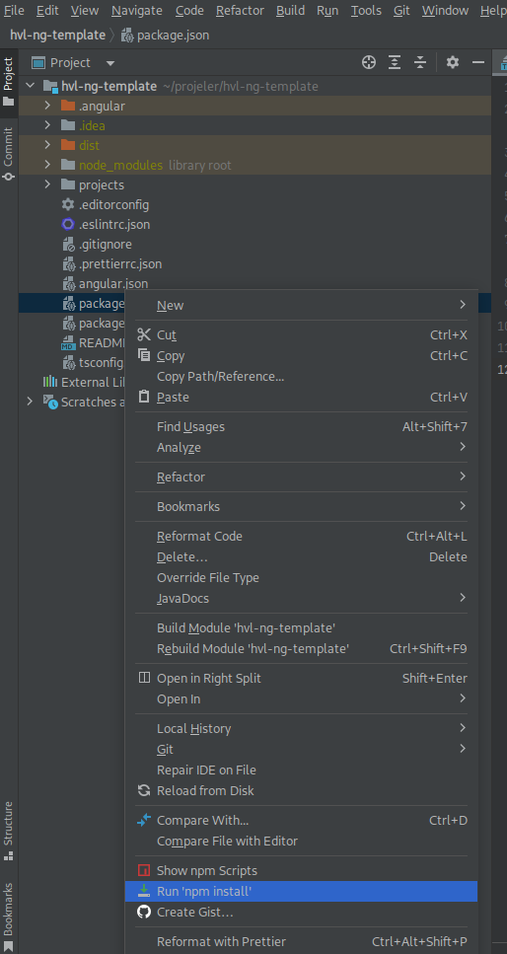
Task: Click package.json breadcrumb in navigation bar
Action: pos(173,36)
